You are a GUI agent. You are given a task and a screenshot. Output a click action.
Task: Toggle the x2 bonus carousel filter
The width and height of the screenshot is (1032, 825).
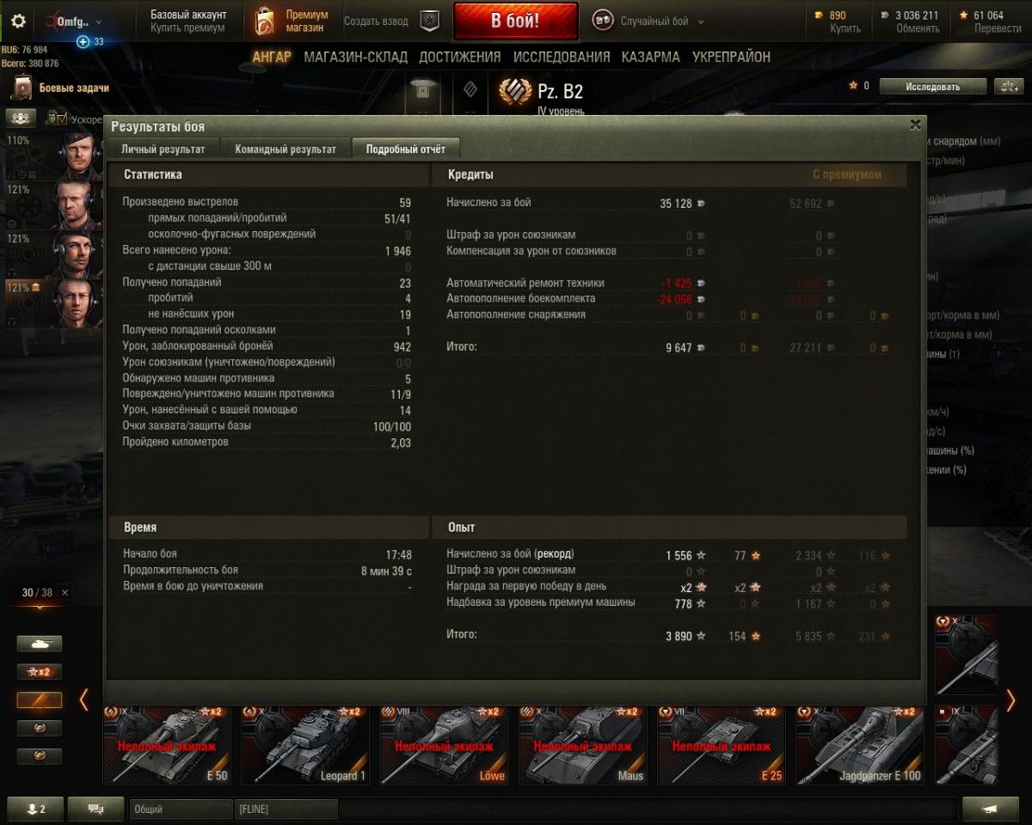(40, 671)
